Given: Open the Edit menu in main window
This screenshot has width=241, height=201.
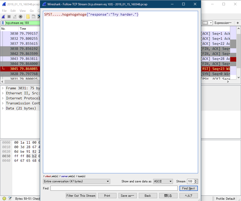Looking at the screenshot, I should pos(13,11).
